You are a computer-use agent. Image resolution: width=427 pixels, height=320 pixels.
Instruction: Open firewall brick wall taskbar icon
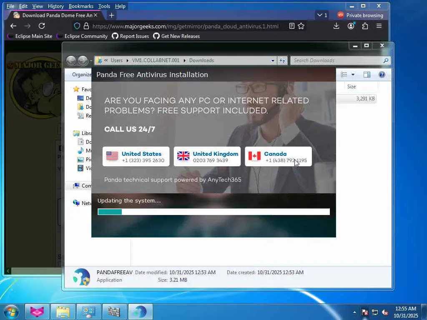coord(114,312)
